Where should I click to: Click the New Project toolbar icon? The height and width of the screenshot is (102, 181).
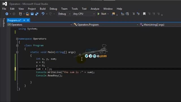point(20,14)
